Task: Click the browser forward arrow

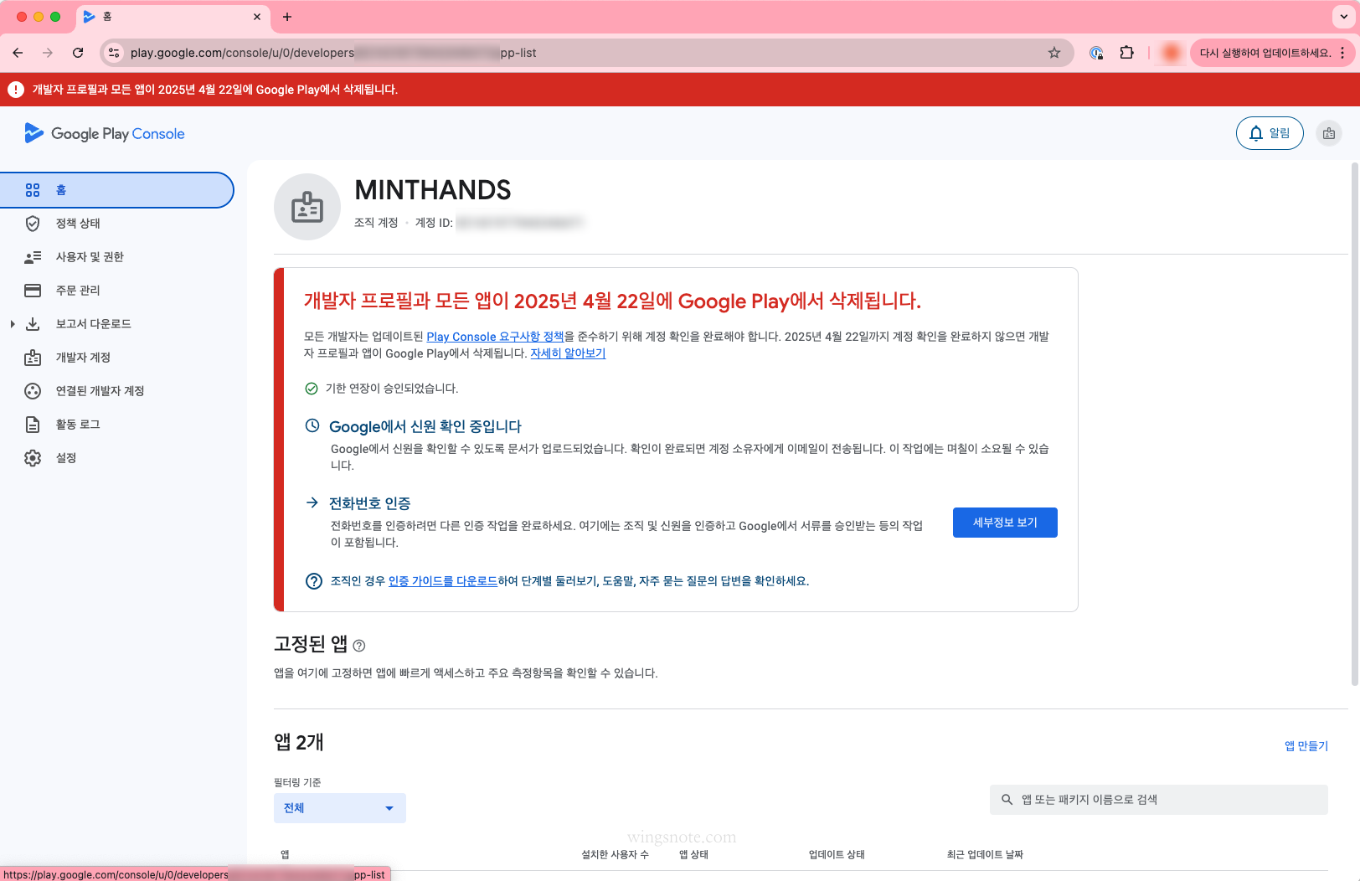Action: (48, 53)
